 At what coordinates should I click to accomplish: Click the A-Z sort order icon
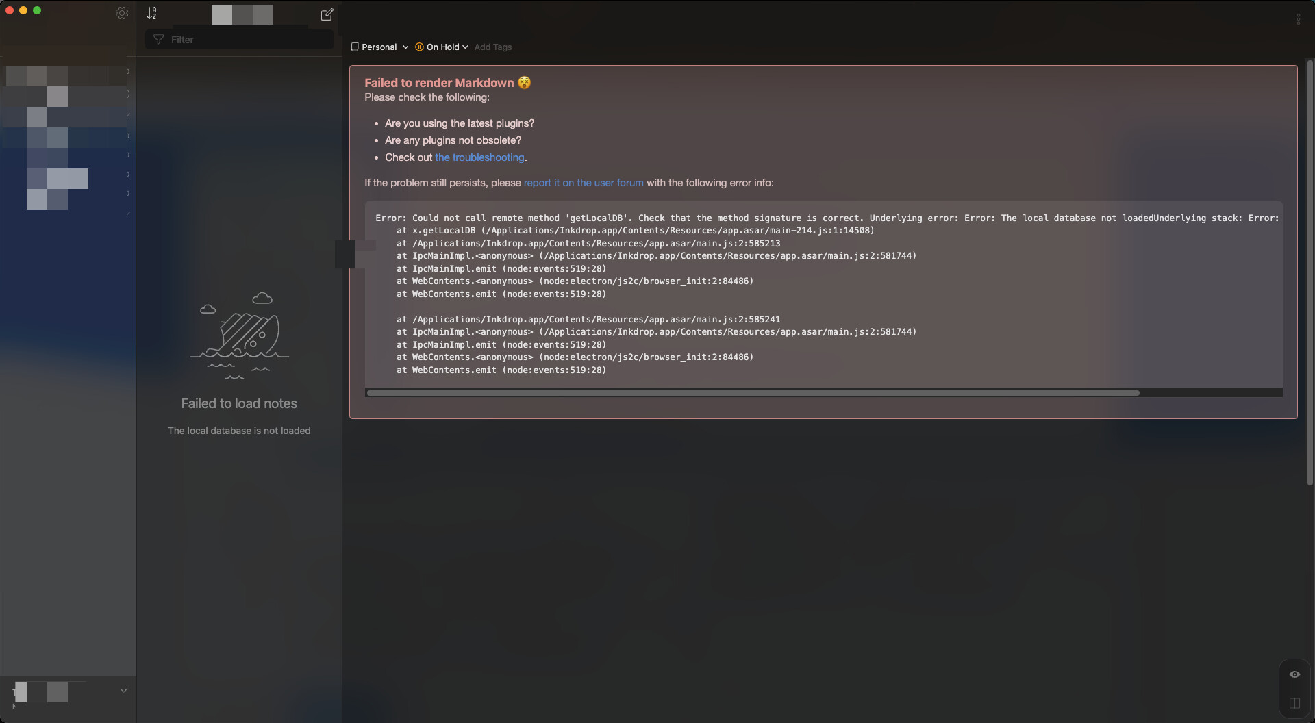point(151,13)
